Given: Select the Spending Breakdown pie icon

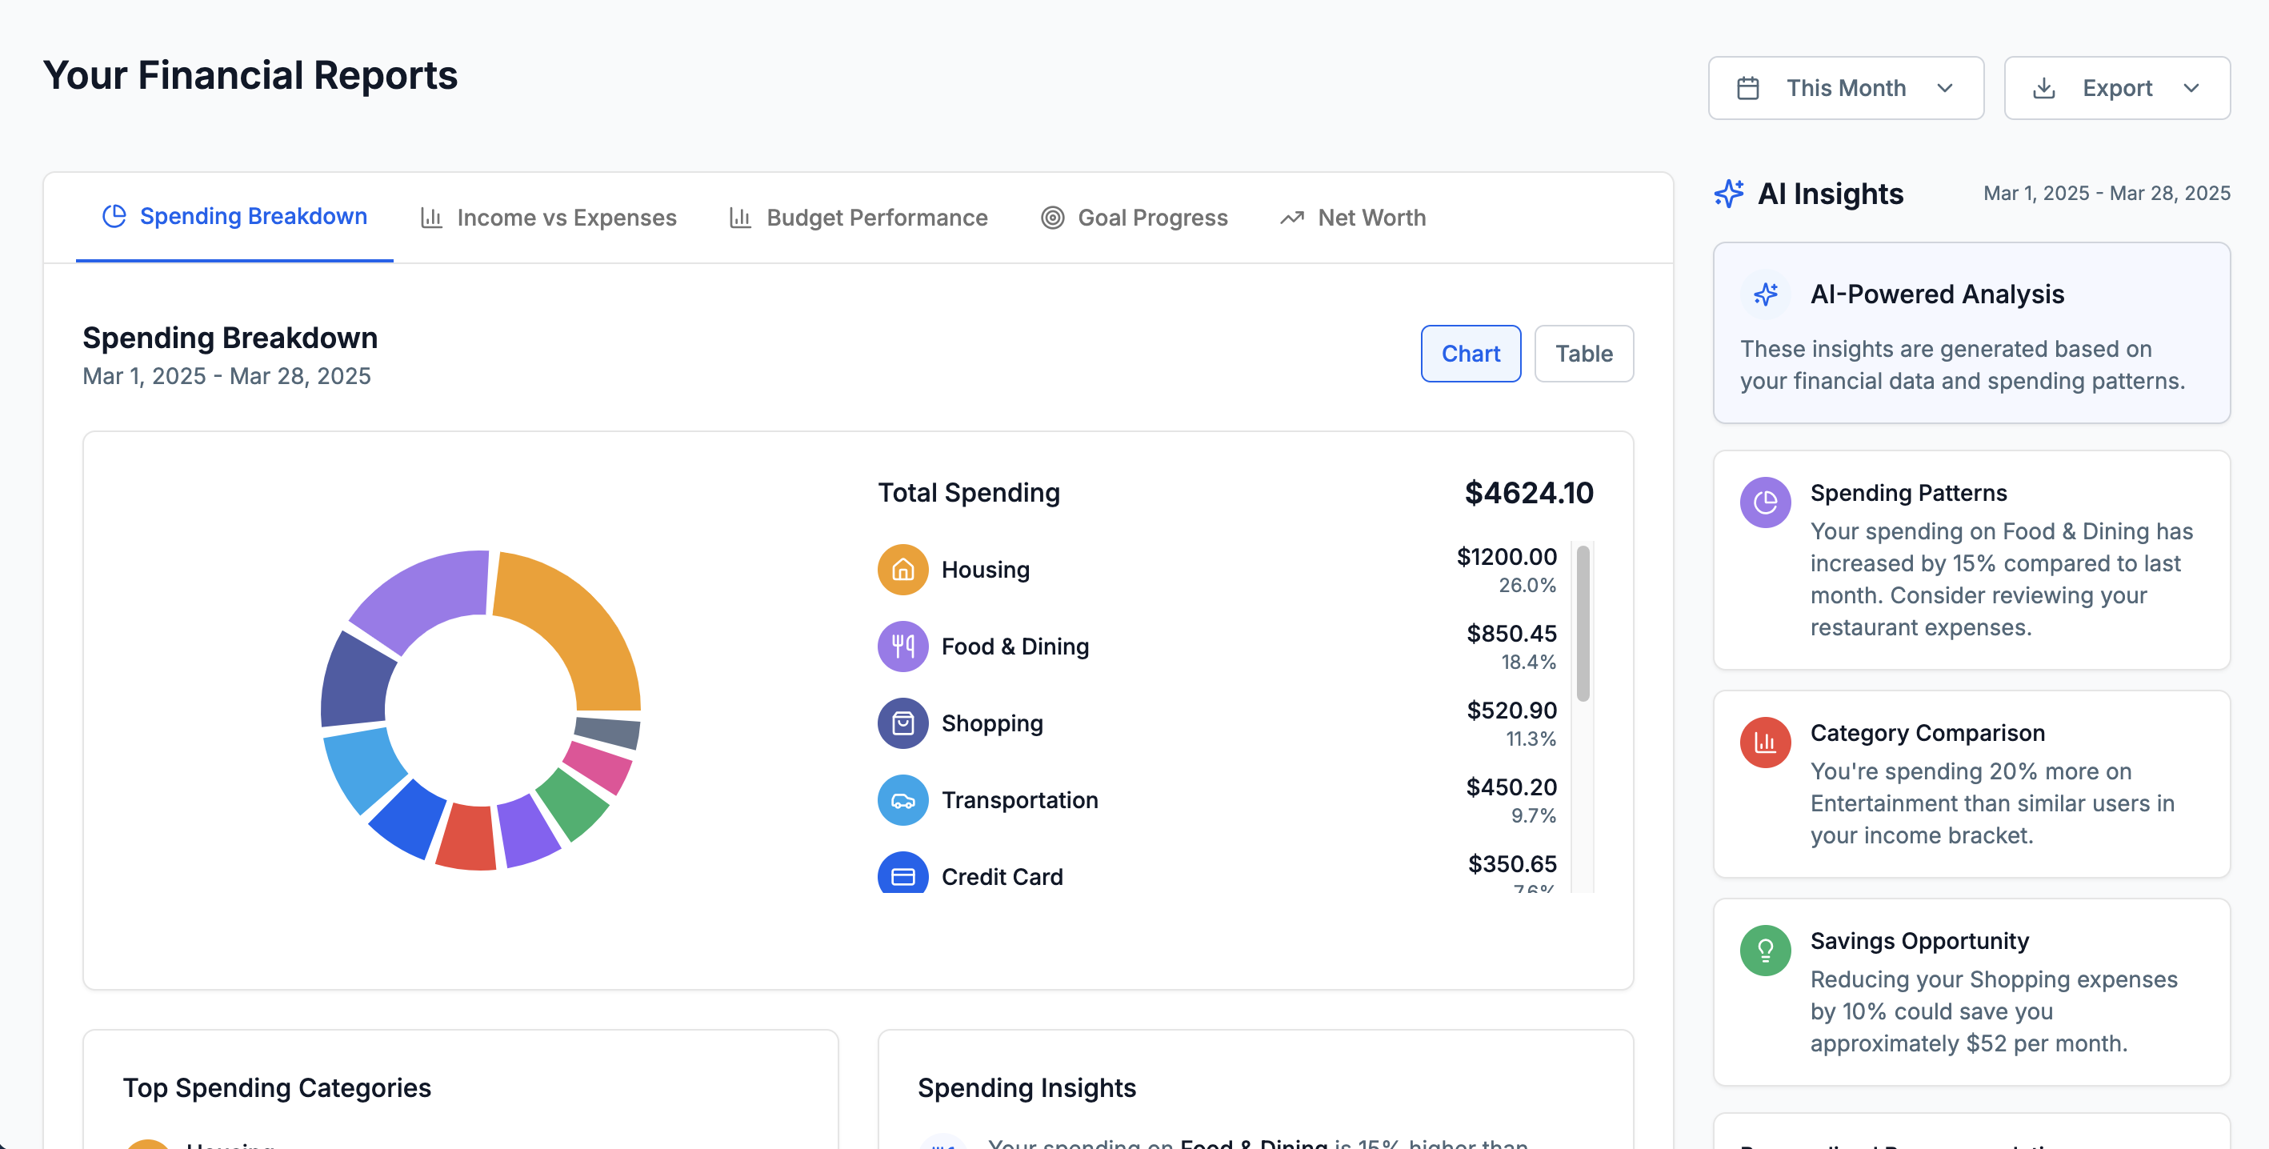Looking at the screenshot, I should coord(114,215).
